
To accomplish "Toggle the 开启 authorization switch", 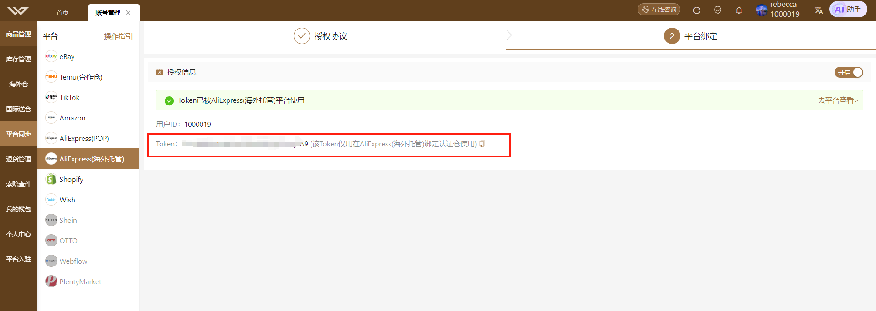I will pos(849,72).
